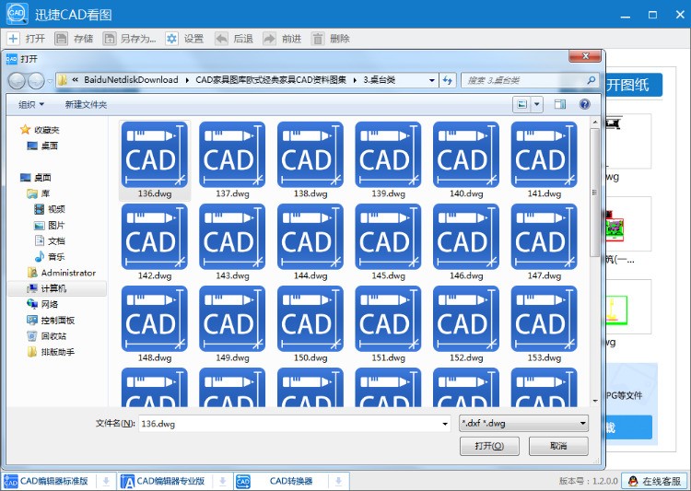691x491 pixels.
Task: Select Library (库) in navigation tree
Action: point(39,193)
